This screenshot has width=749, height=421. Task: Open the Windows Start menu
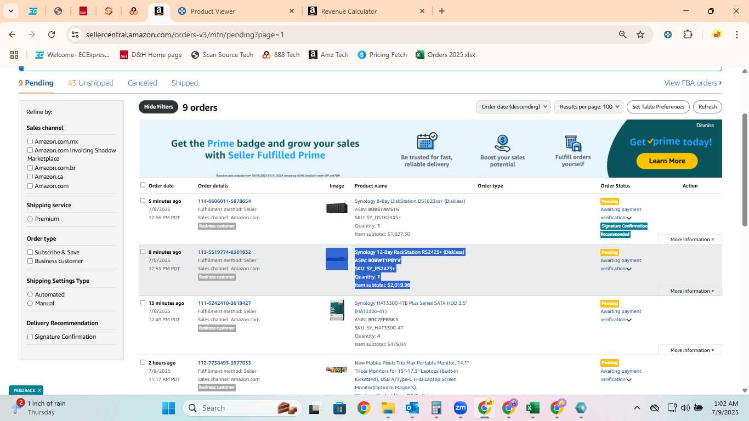(168, 408)
